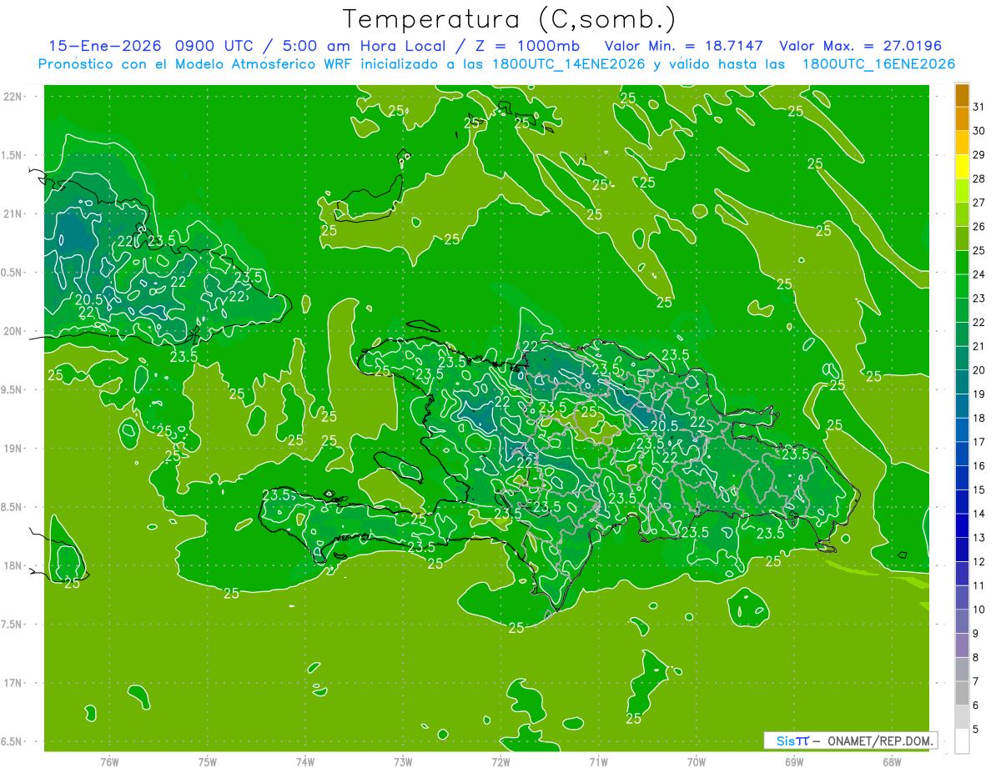Click the '19N' latitude axis label
Image resolution: width=1001 pixels, height=773 pixels.
(13, 449)
